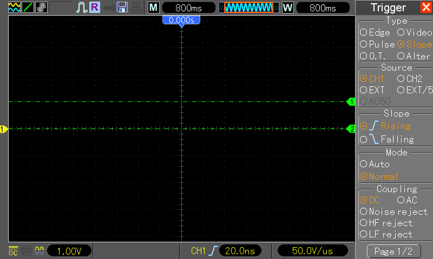Click the pulse trigger status icon in toolbar
433x259 pixels.
click(x=82, y=8)
